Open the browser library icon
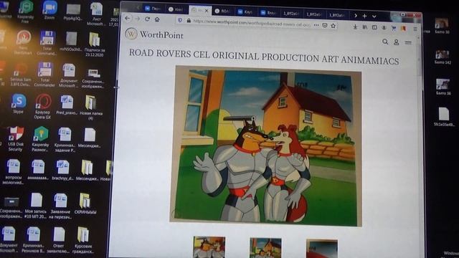This screenshot has width=459, height=258. [x=365, y=27]
